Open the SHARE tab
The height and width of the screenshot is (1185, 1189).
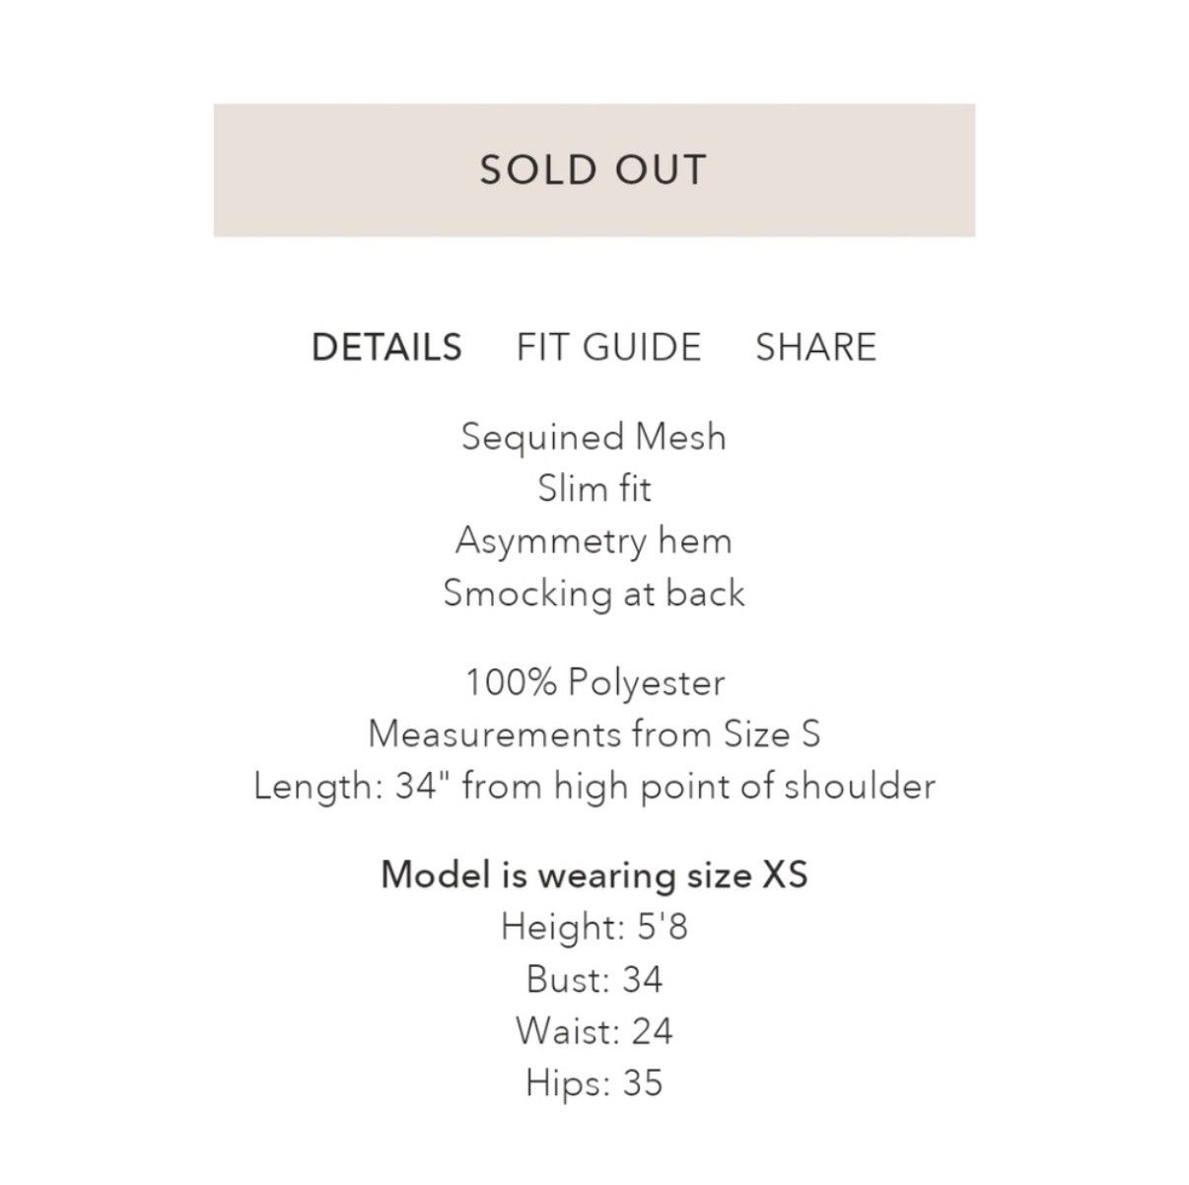815,347
